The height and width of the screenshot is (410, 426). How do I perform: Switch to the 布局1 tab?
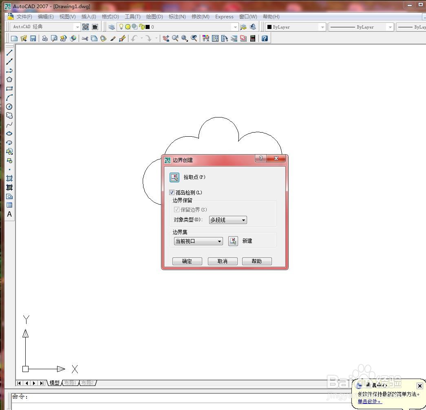pos(70,383)
